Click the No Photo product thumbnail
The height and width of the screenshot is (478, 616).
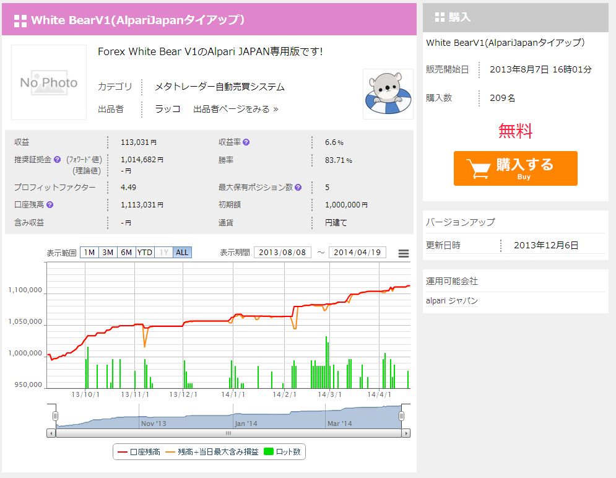tap(49, 82)
